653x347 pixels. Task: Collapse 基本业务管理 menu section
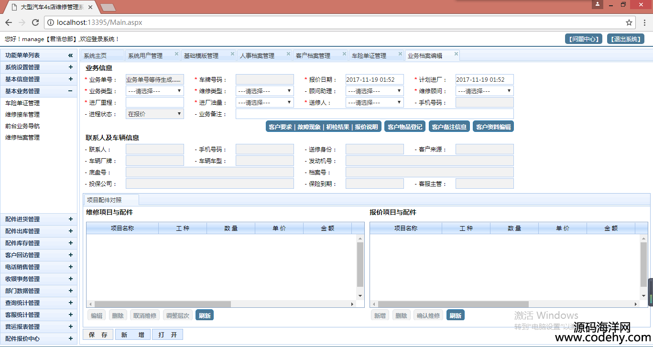tap(70, 91)
